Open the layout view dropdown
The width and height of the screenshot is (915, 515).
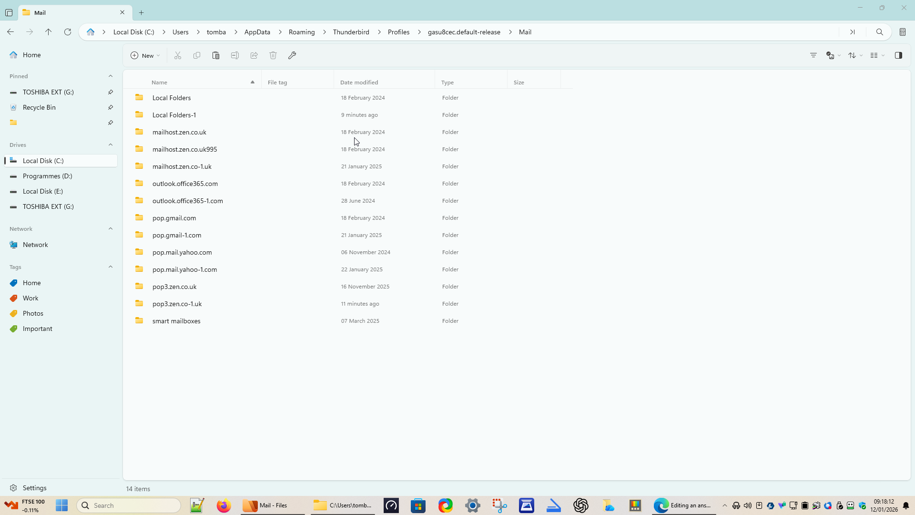(877, 55)
